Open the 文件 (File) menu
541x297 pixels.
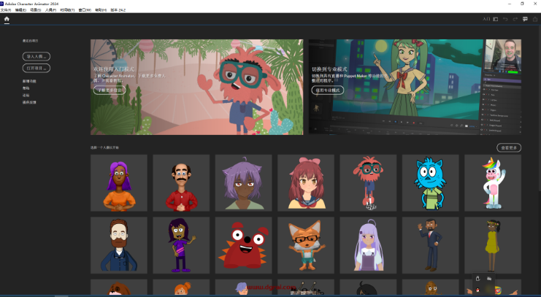pyautogui.click(x=6, y=10)
